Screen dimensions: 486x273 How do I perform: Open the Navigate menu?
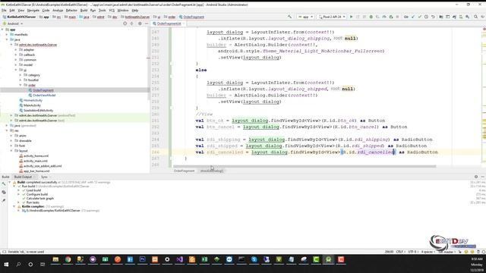tap(33, 10)
